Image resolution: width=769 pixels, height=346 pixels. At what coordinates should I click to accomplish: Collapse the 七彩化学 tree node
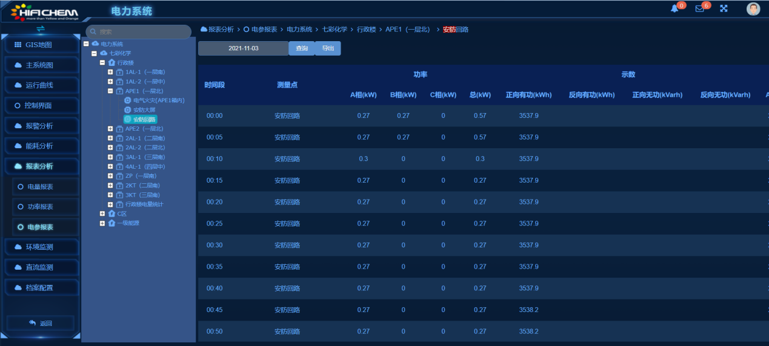click(x=95, y=53)
